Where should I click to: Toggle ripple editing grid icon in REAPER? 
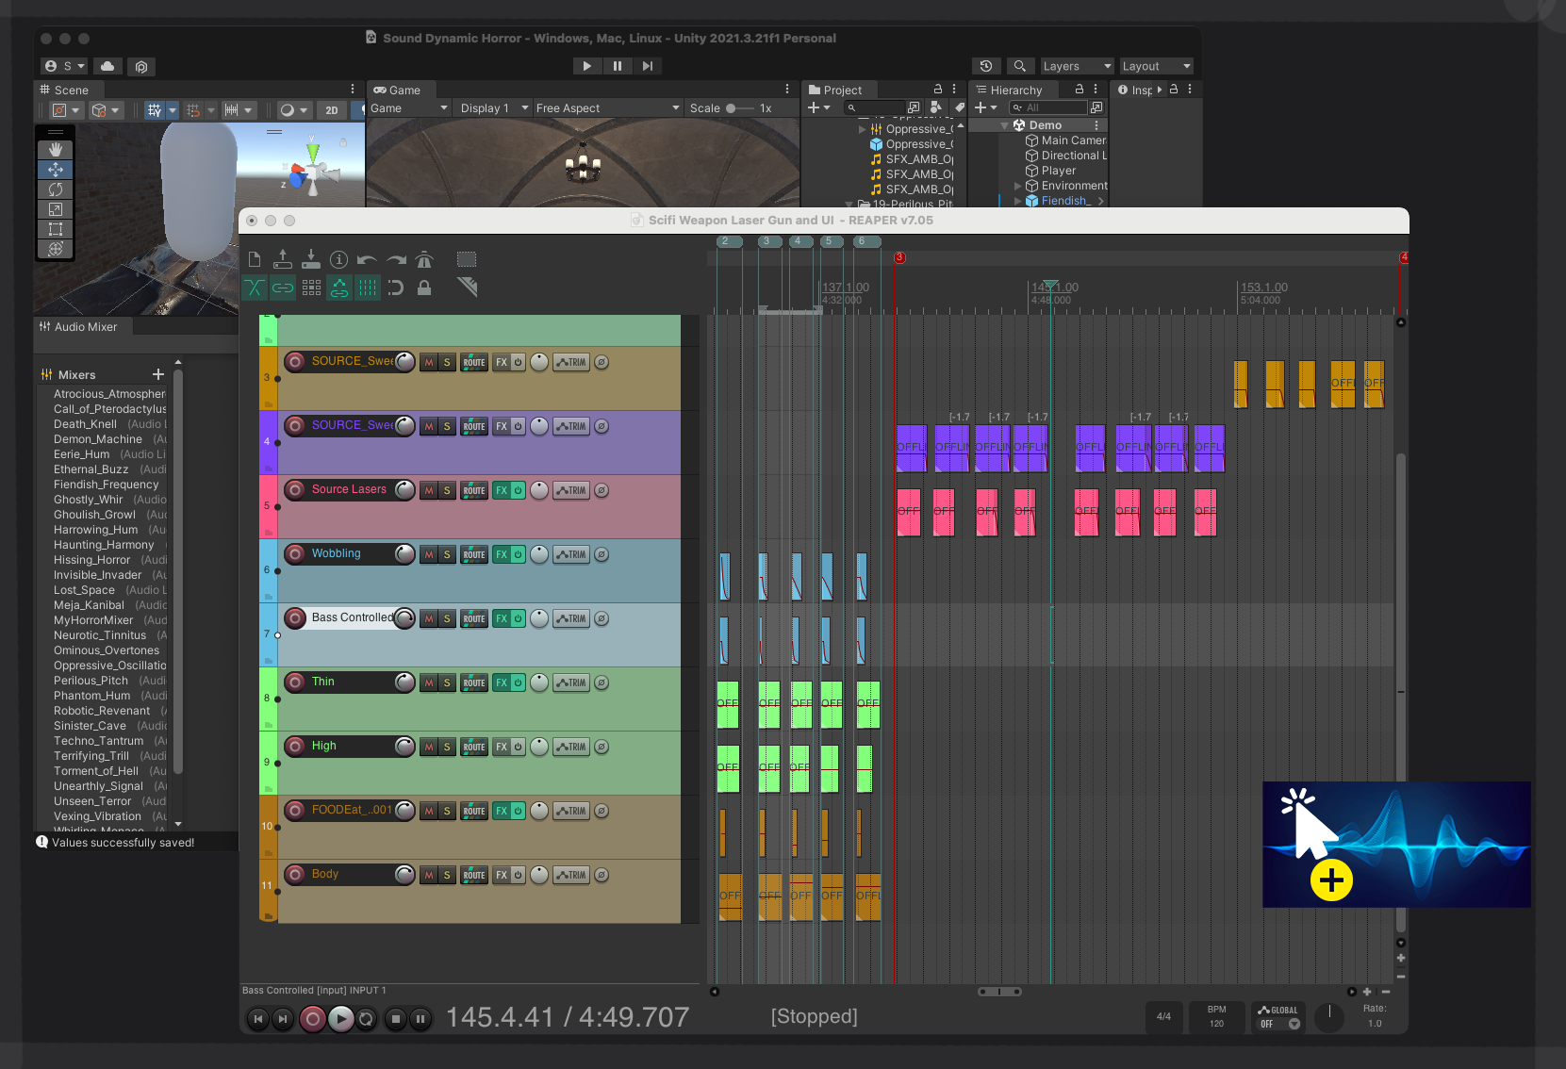coord(311,288)
